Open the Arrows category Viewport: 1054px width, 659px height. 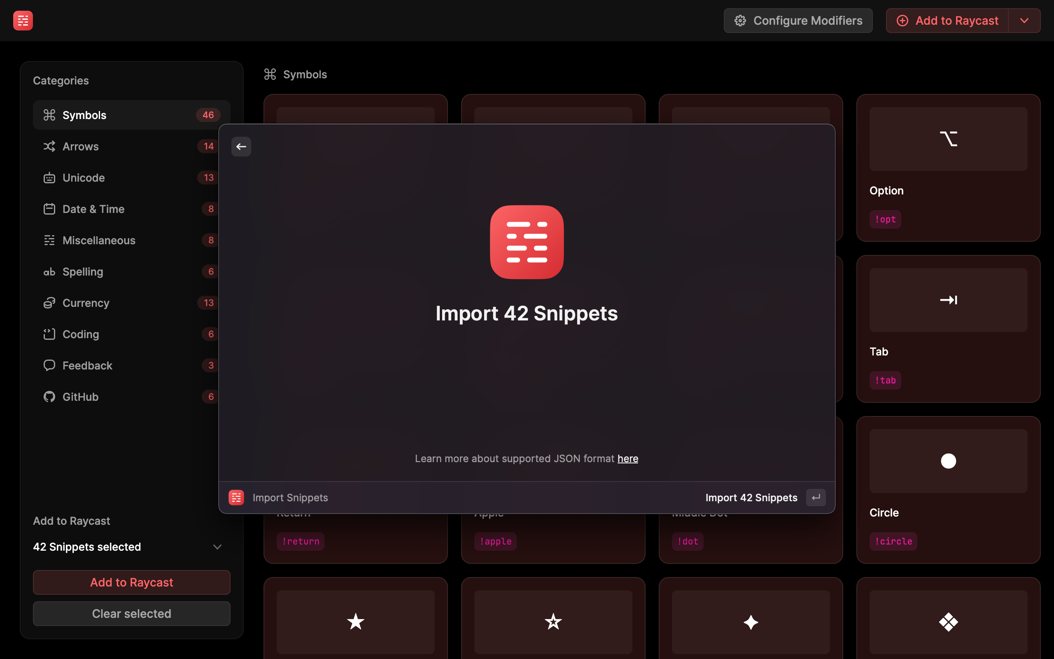131,147
